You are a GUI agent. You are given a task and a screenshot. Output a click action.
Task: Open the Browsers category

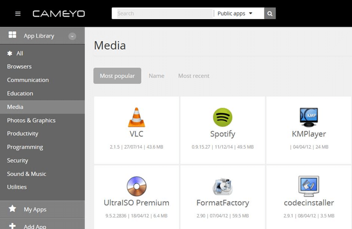click(19, 66)
